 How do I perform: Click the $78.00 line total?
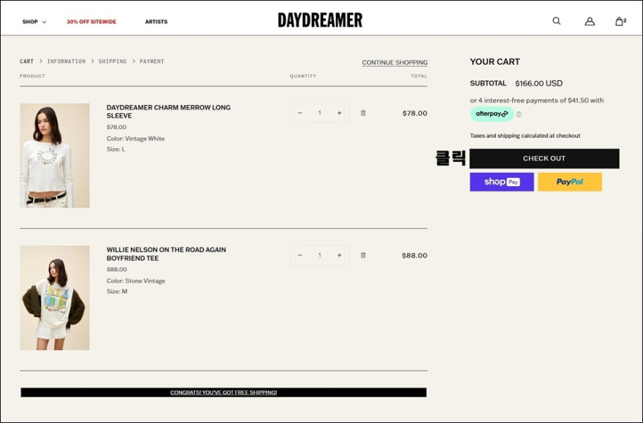[x=414, y=113]
